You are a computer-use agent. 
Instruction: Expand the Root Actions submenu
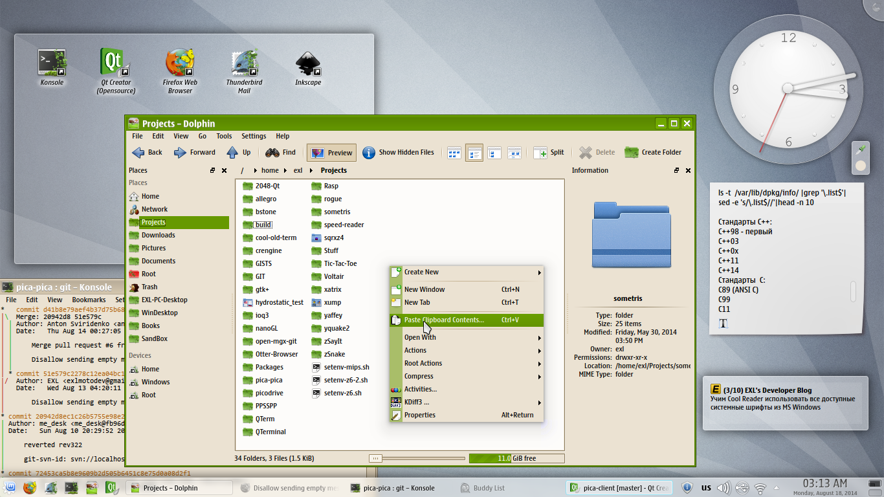point(466,364)
